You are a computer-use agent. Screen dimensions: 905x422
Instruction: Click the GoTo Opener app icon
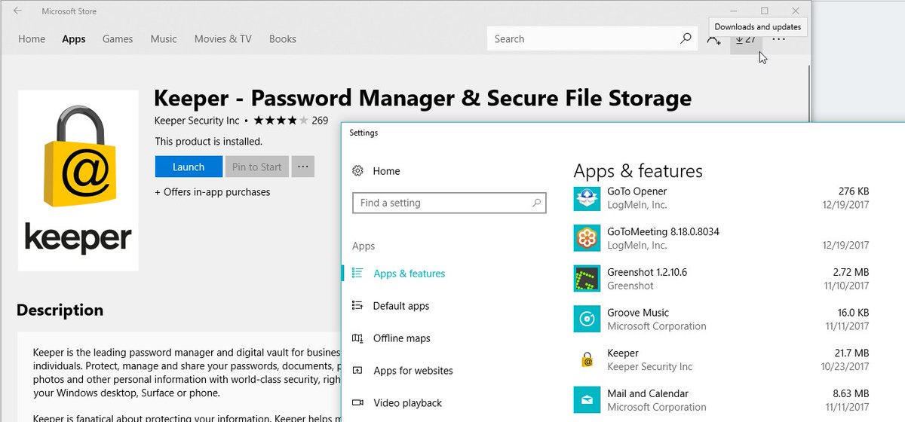click(x=586, y=198)
